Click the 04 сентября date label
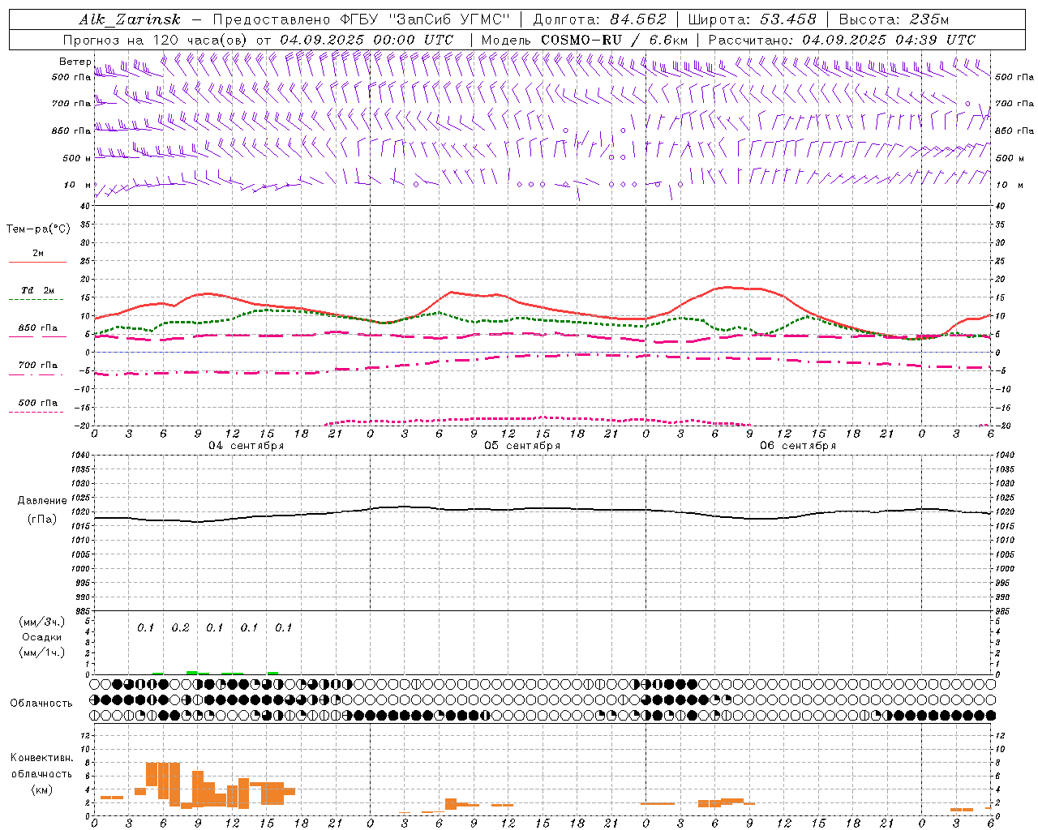The image size is (1038, 830). [247, 446]
